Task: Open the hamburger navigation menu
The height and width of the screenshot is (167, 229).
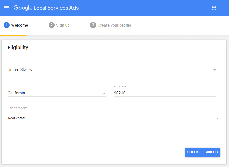Action: [7, 8]
